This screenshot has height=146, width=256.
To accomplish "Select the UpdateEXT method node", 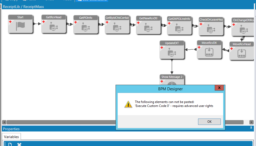I will click(172, 50).
